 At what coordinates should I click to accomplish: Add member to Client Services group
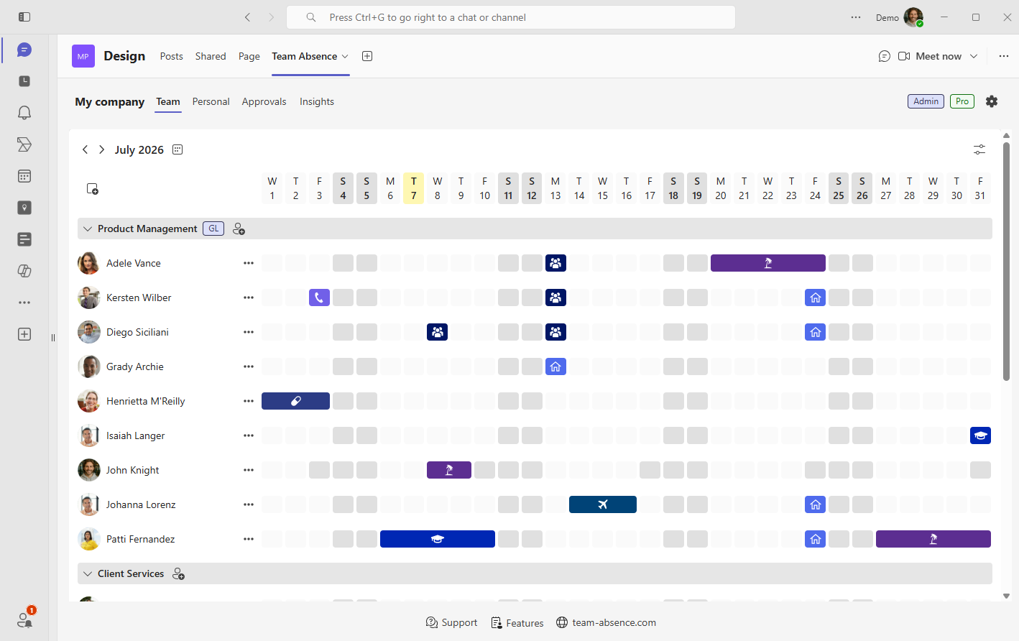[x=179, y=574]
